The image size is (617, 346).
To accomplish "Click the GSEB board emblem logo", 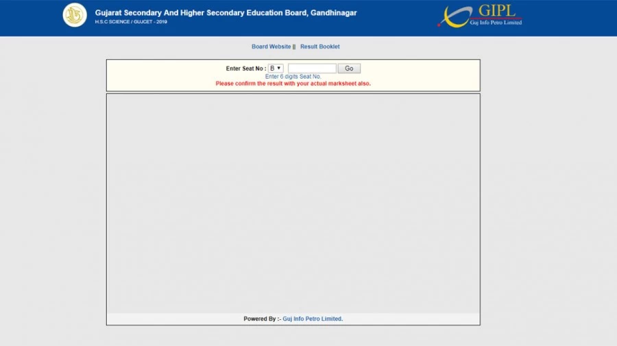I will pyautogui.click(x=75, y=15).
